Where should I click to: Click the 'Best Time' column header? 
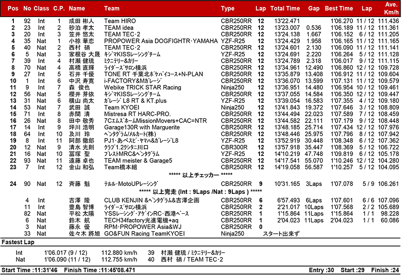click(339, 8)
